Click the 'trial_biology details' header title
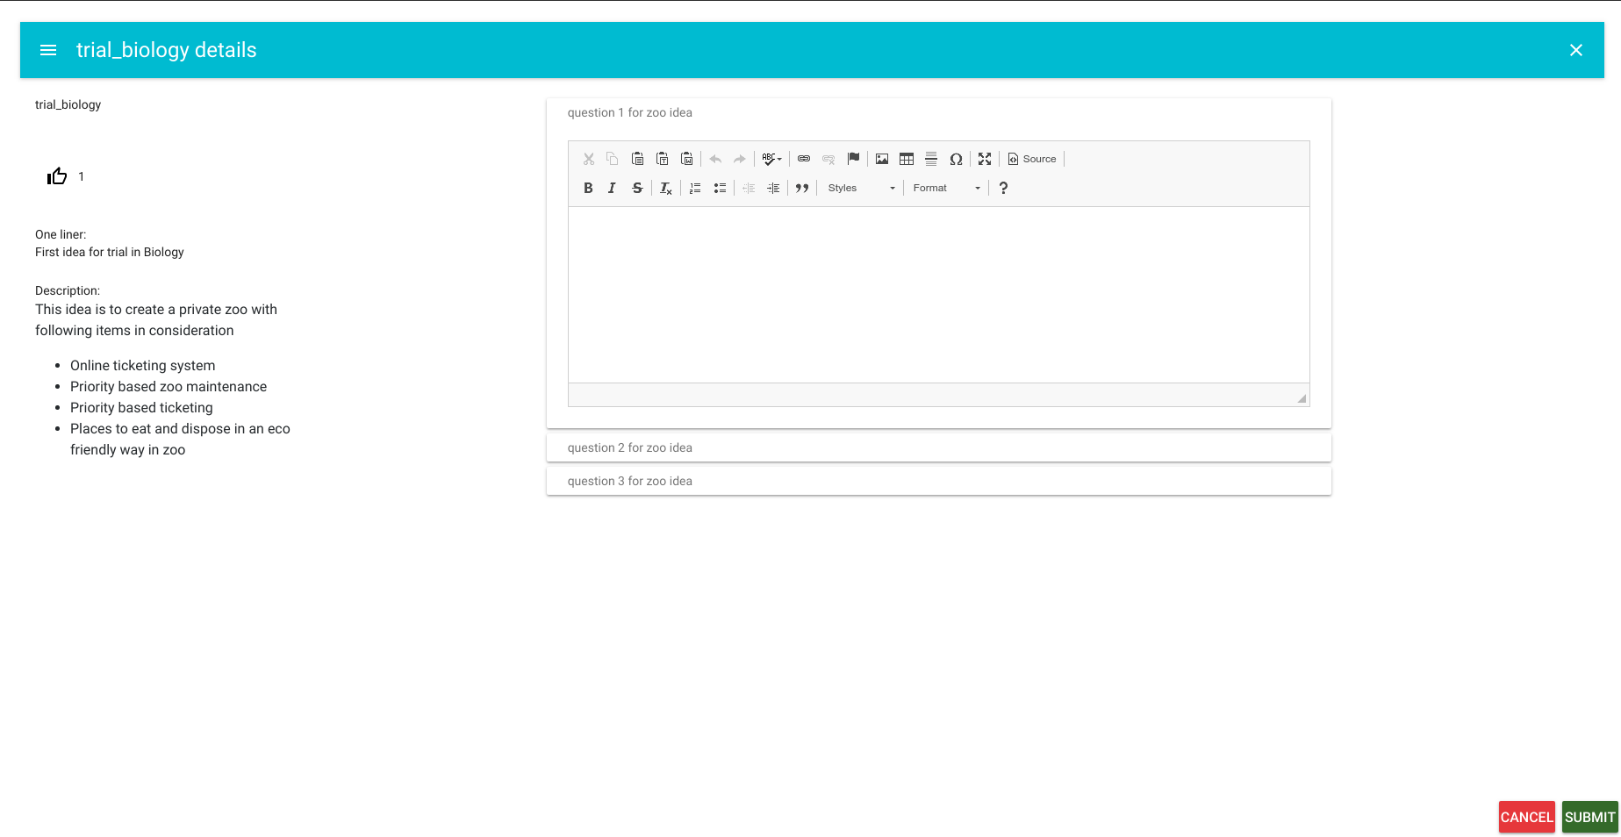This screenshot has width=1621, height=837. [x=167, y=50]
